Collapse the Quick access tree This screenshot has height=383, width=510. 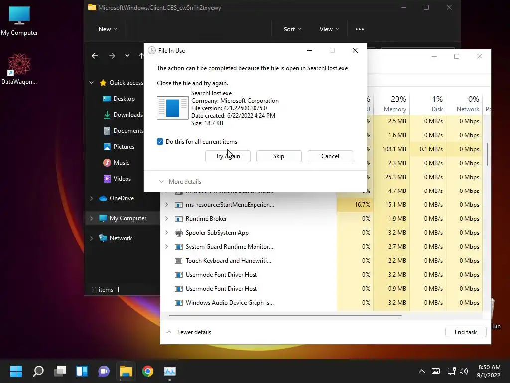[x=92, y=83]
